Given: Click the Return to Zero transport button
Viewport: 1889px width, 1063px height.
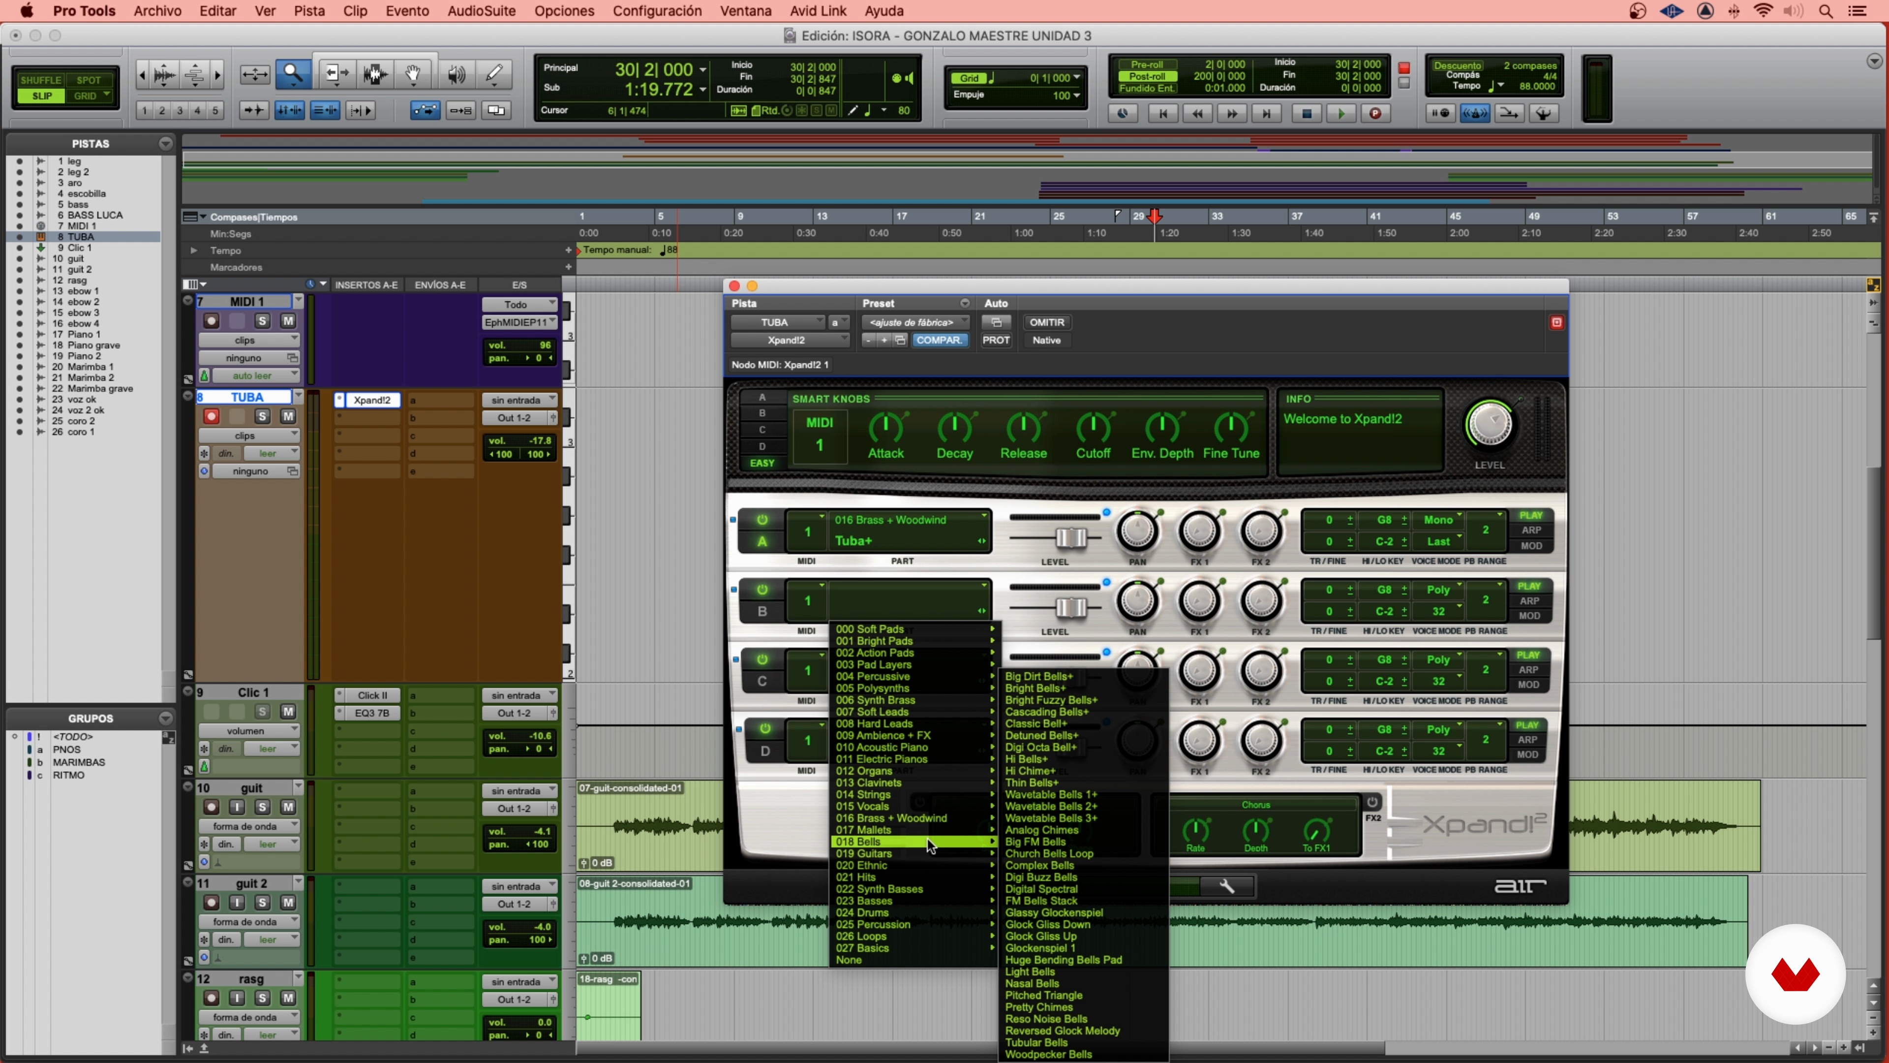Looking at the screenshot, I should [1163, 114].
